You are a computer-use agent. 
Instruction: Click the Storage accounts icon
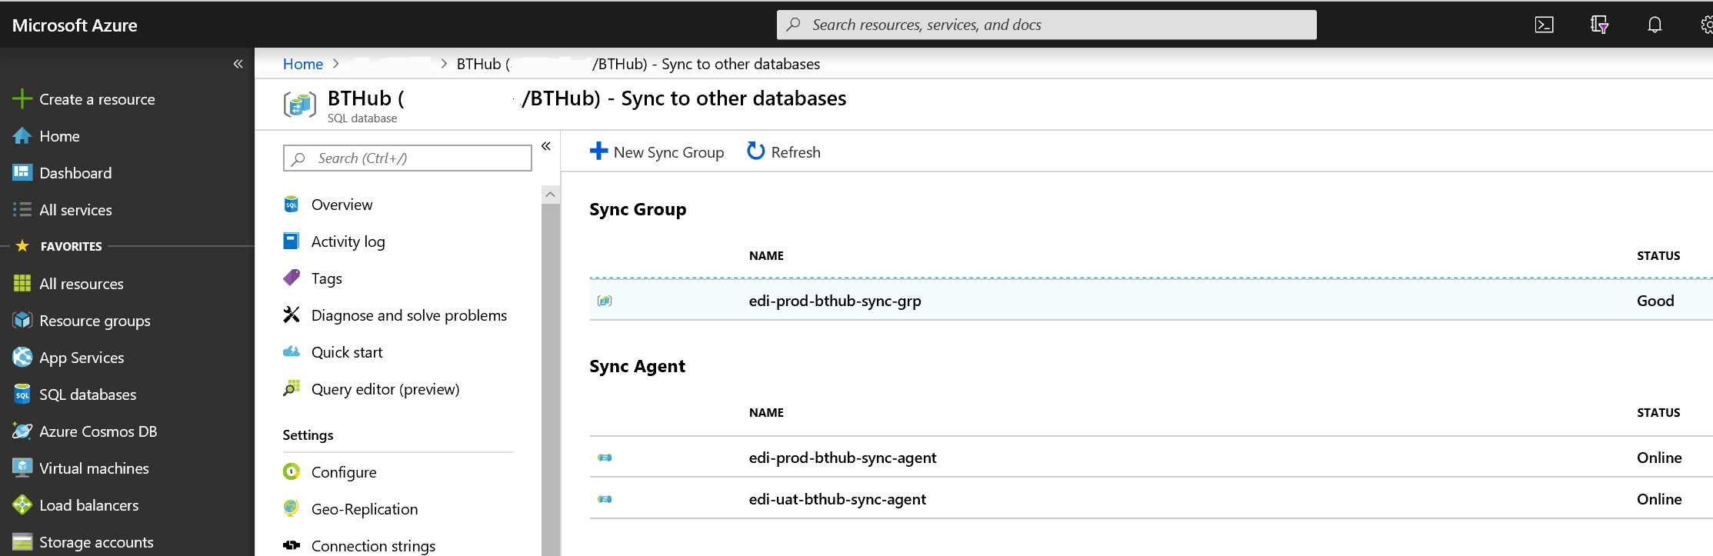point(22,542)
